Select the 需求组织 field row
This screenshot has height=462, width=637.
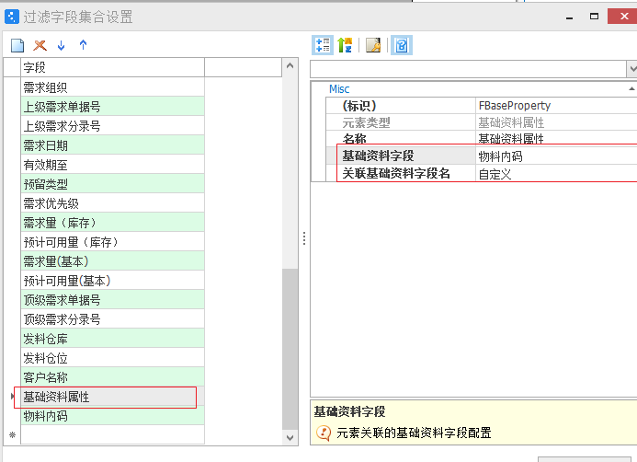pos(110,87)
